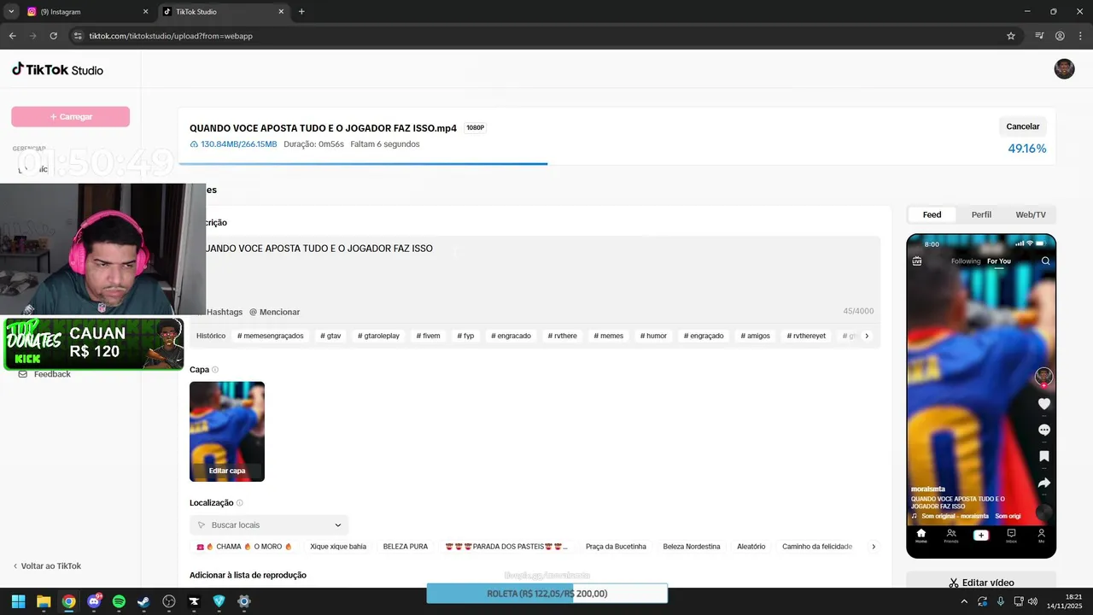The image size is (1093, 615).
Task: Open Steam from the taskbar
Action: [144, 601]
